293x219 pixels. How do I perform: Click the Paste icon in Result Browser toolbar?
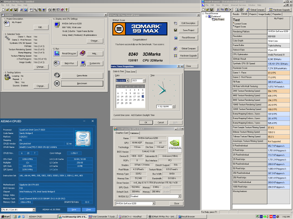tap(226, 9)
